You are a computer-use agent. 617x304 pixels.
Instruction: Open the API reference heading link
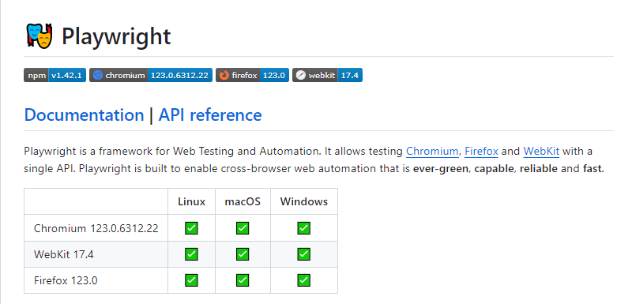coord(209,114)
